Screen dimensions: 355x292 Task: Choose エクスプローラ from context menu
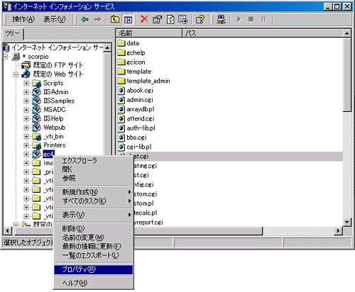coord(80,161)
